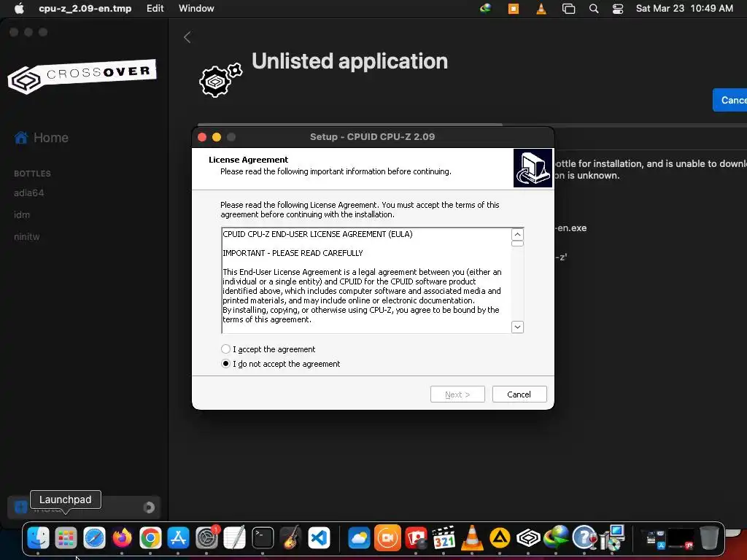Open Finder from the dock
This screenshot has height=560, width=747.
(x=38, y=538)
